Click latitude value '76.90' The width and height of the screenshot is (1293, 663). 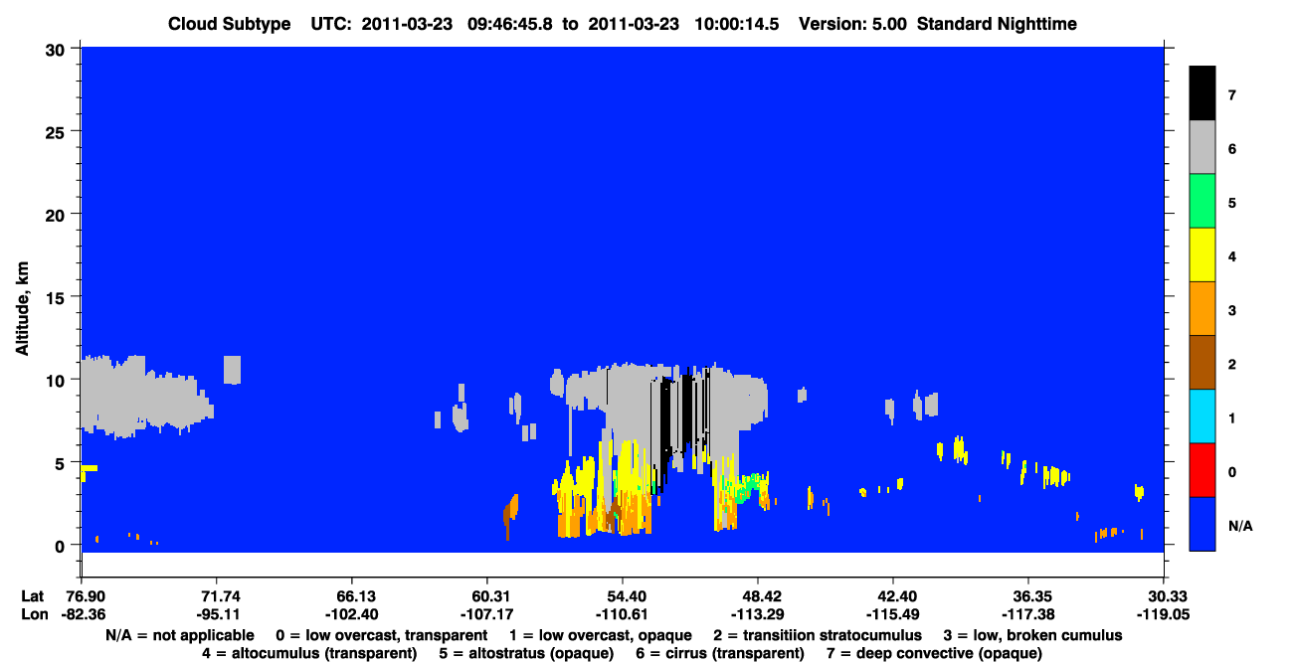81,595
